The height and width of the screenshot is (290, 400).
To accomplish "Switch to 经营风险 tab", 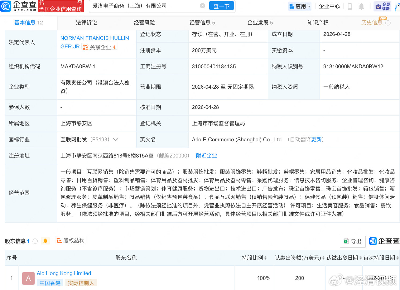I will (144, 23).
